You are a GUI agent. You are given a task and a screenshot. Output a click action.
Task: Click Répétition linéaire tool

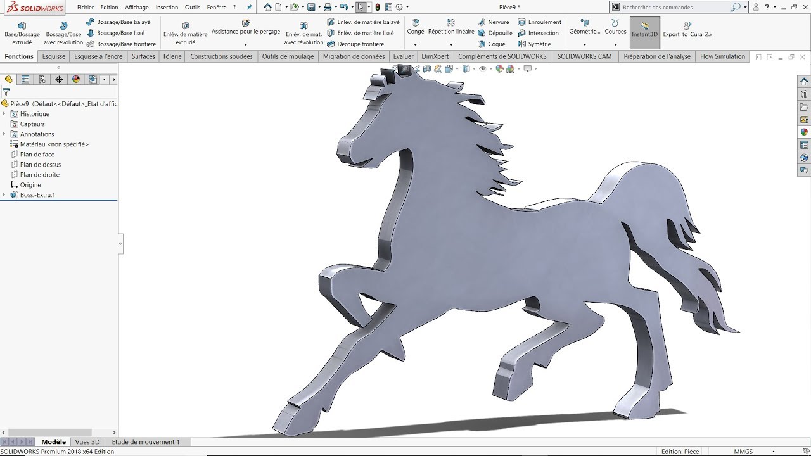point(451,27)
